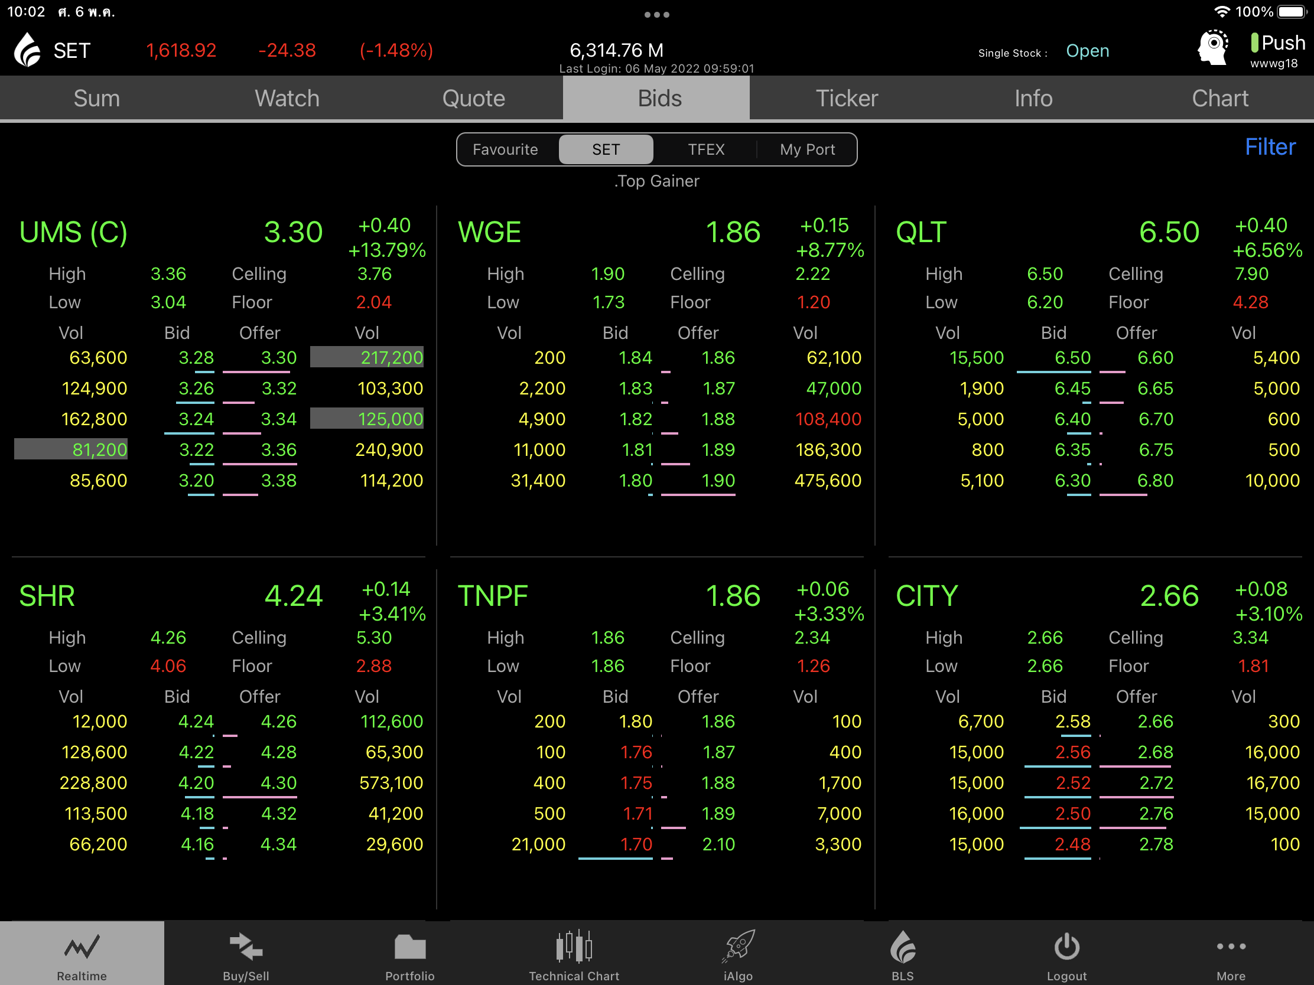Image resolution: width=1314 pixels, height=985 pixels.
Task: Tap the UMS (C) stock name
Action: click(x=74, y=232)
